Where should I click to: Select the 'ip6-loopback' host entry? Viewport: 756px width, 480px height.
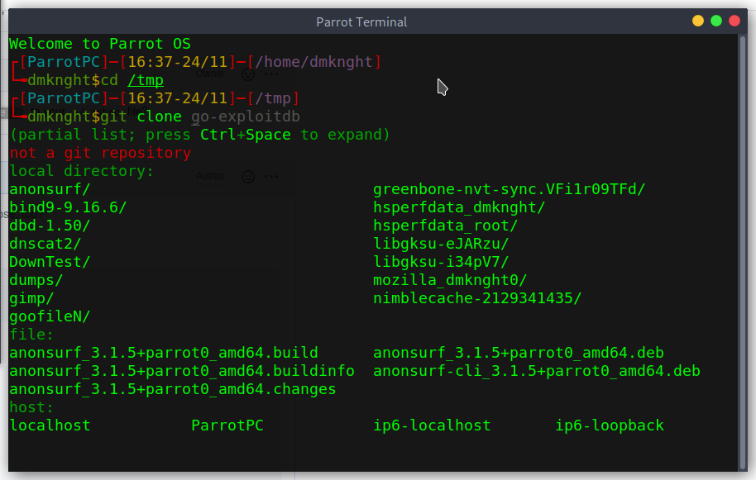pos(610,425)
